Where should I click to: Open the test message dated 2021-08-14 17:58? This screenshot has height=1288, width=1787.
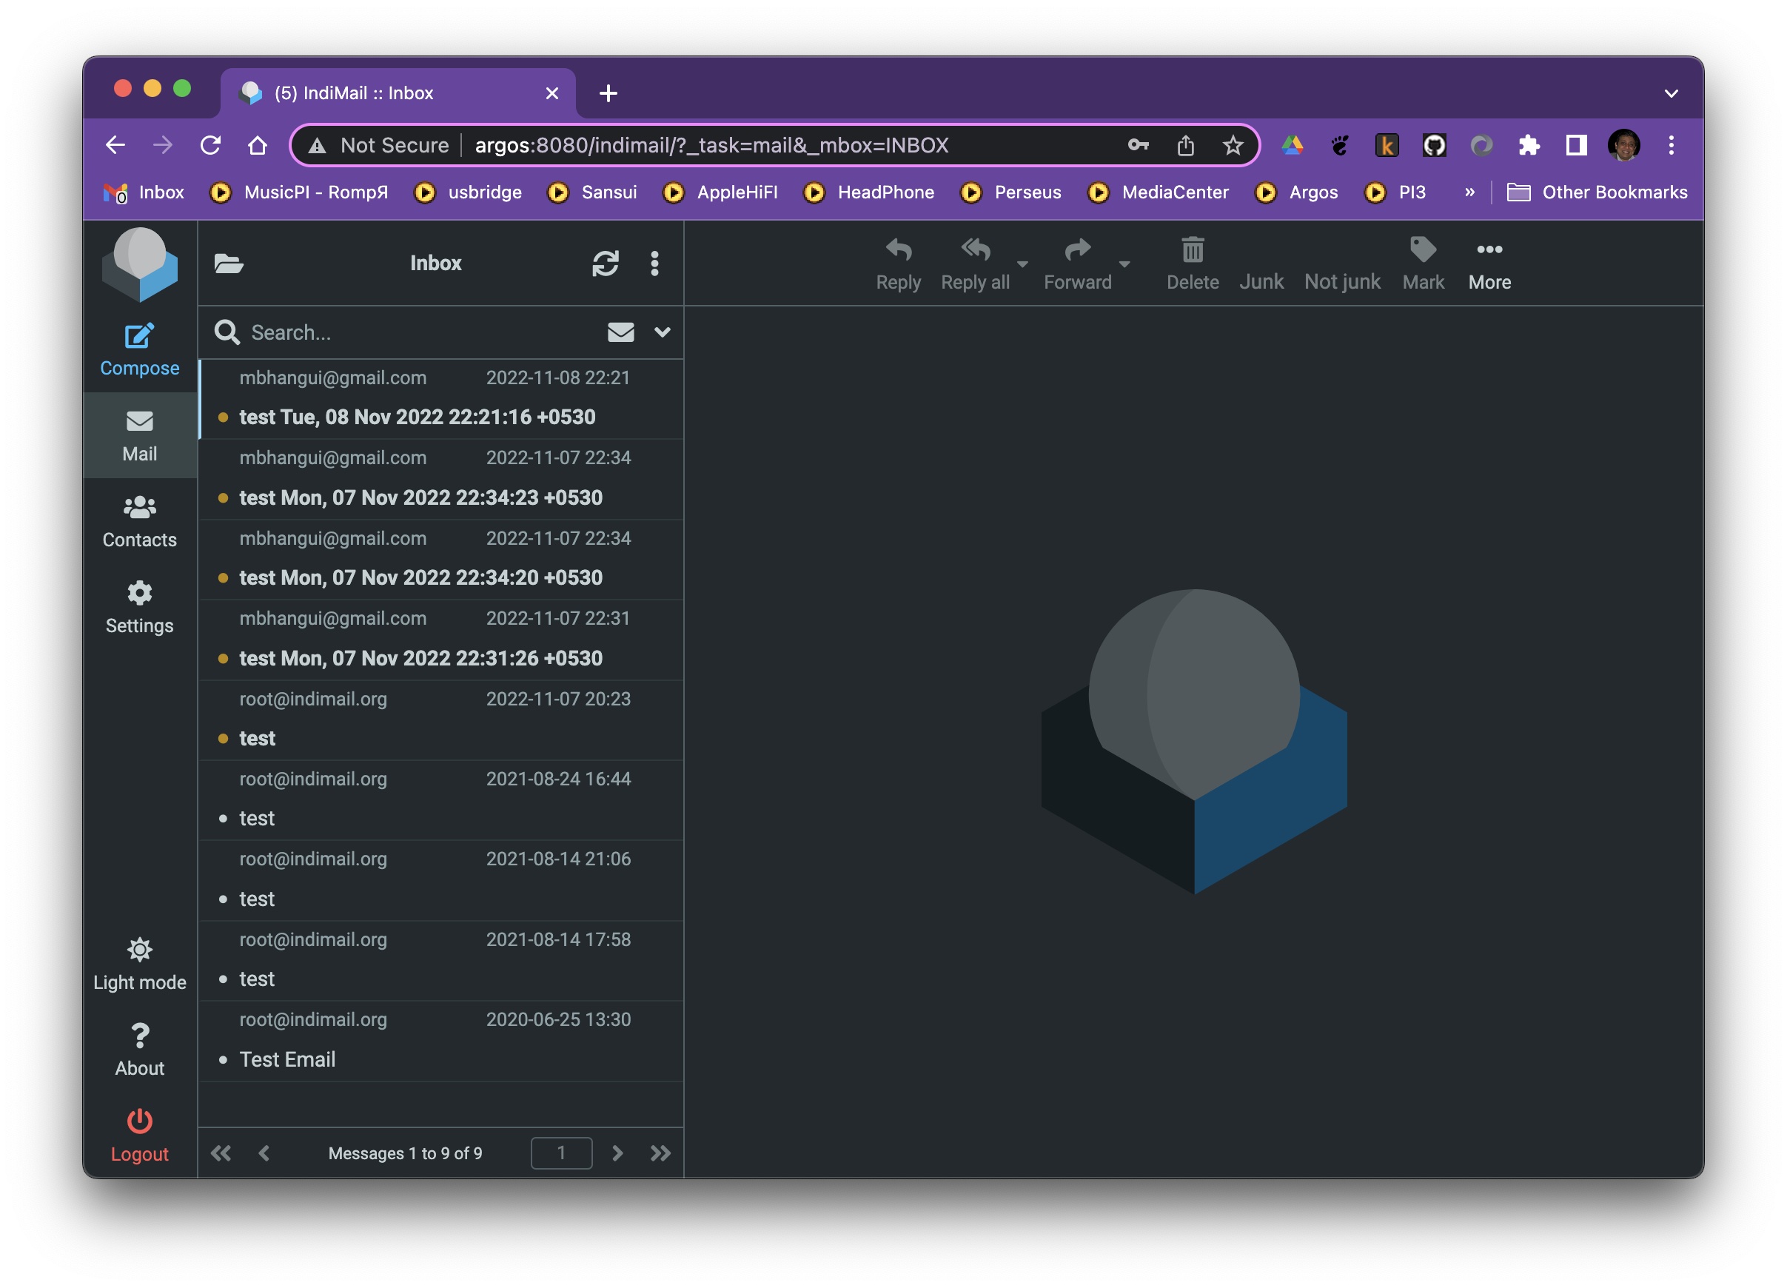(x=441, y=960)
